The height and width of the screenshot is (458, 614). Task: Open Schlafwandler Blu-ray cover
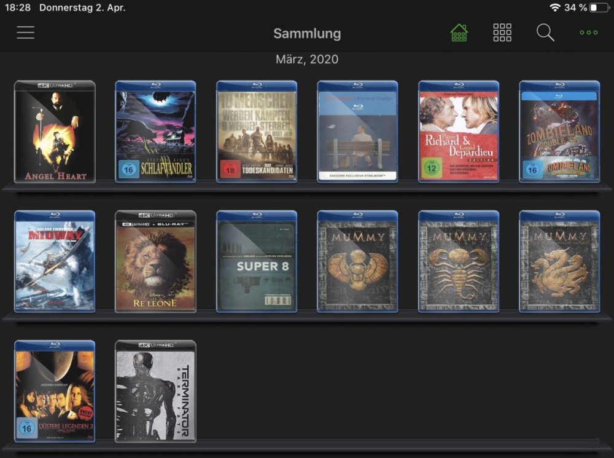click(155, 132)
